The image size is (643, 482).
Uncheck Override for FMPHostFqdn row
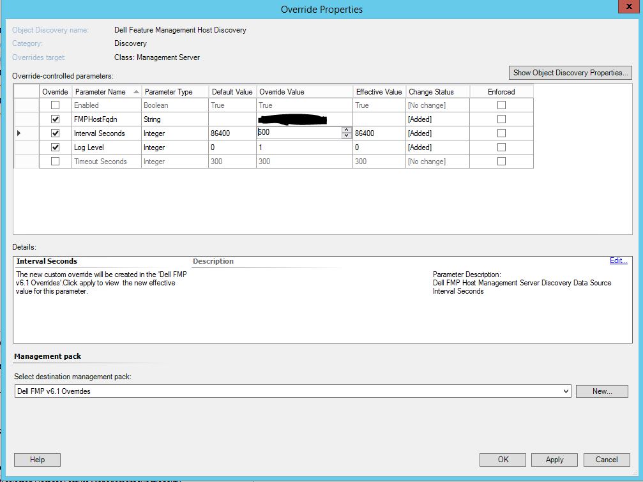(55, 119)
